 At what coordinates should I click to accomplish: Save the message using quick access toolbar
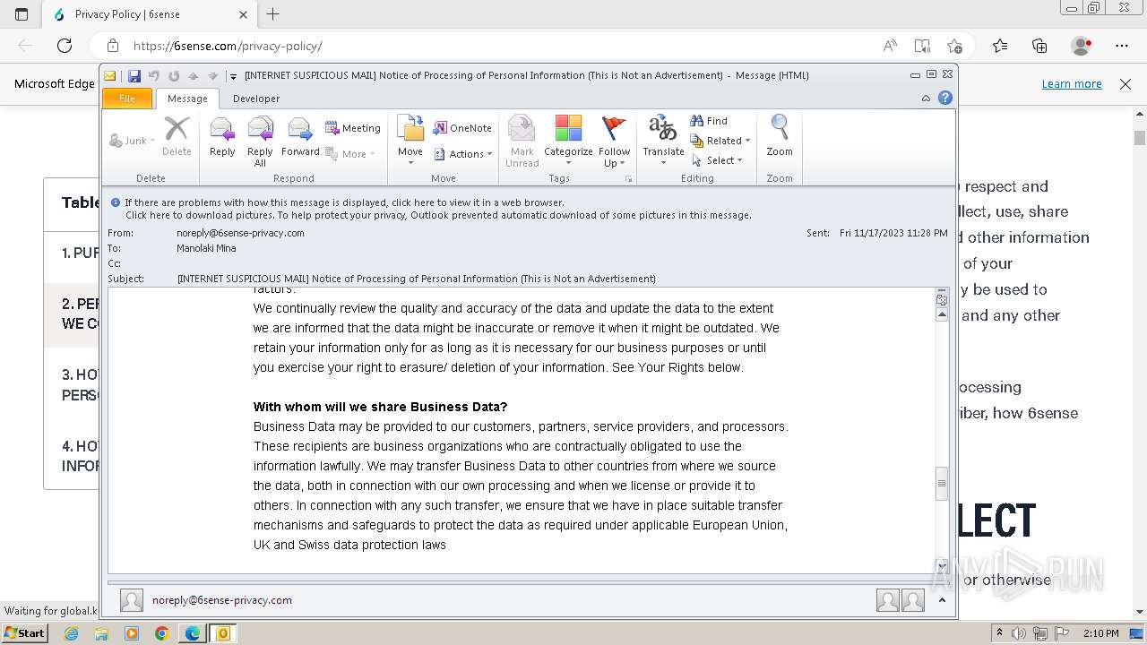coord(134,76)
